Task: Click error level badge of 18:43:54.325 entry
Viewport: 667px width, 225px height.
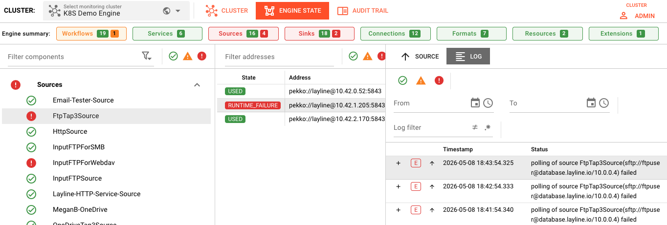Action: pyautogui.click(x=416, y=163)
